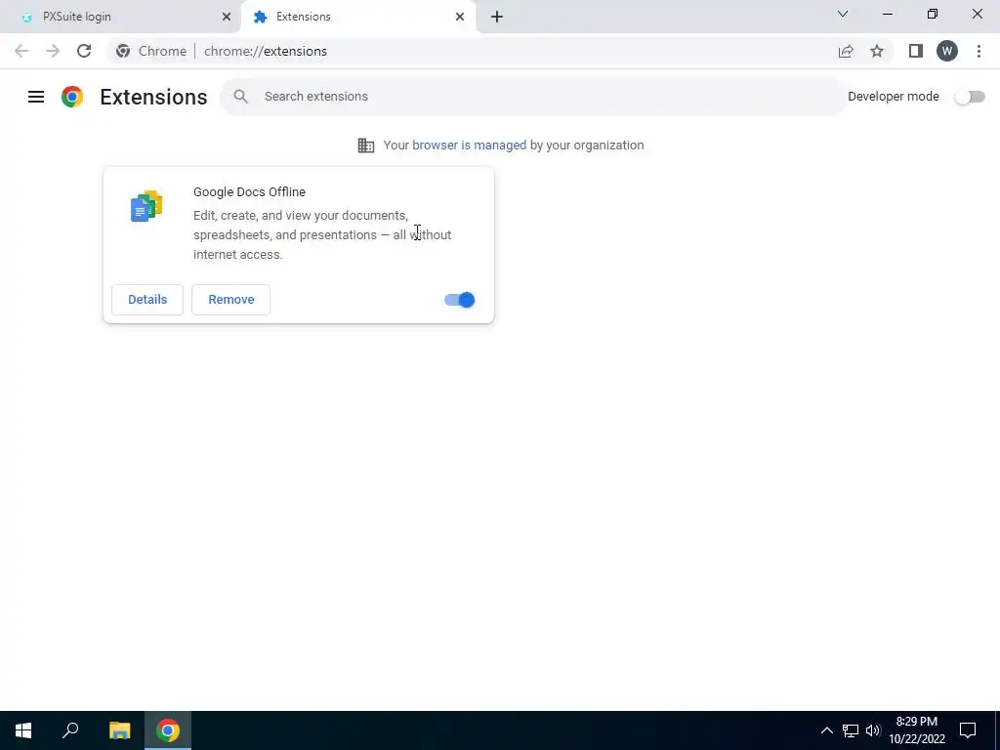Open volume control in system tray
This screenshot has width=1000, height=750.
point(872,730)
